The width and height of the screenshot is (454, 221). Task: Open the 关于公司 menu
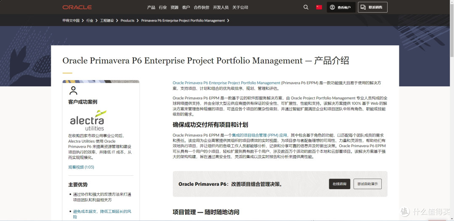(x=240, y=8)
